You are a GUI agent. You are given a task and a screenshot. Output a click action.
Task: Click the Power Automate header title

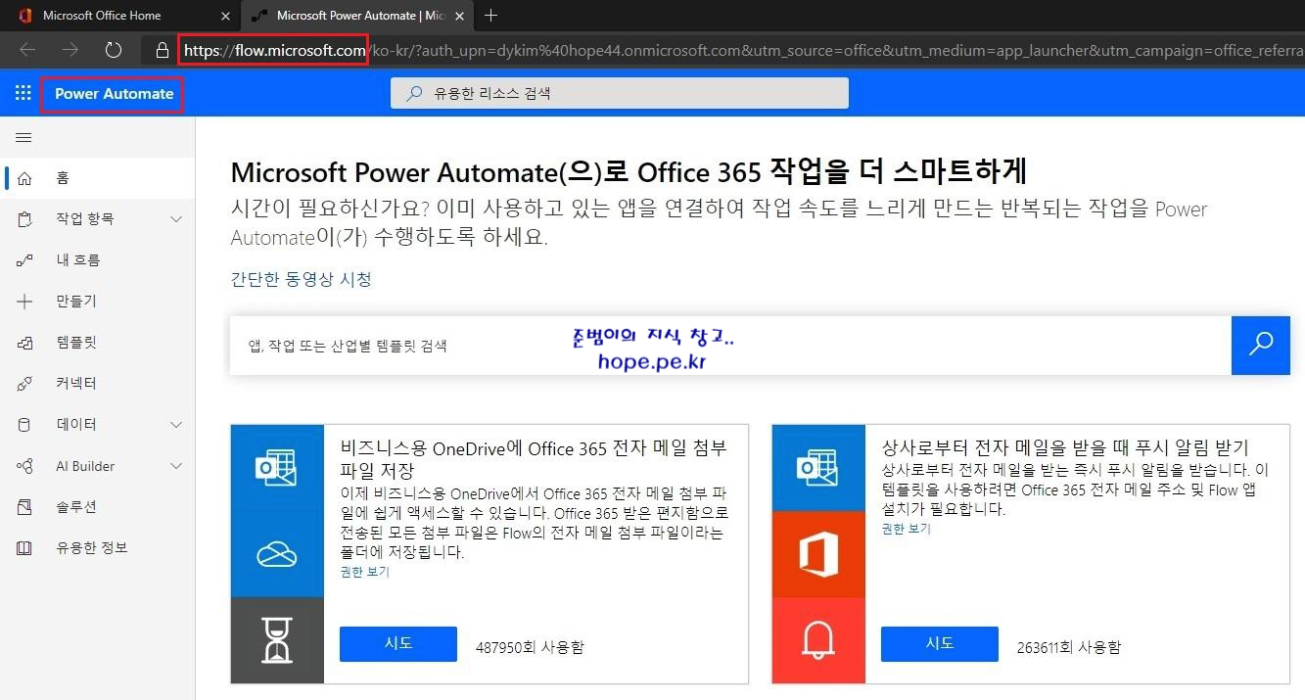pyautogui.click(x=114, y=94)
